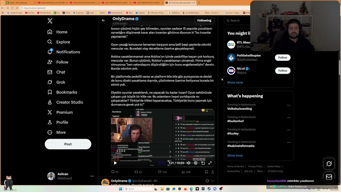Image resolution: width=341 pixels, height=192 pixels.
Task: Open Grok explain icon on next post
Action: coord(207,181)
